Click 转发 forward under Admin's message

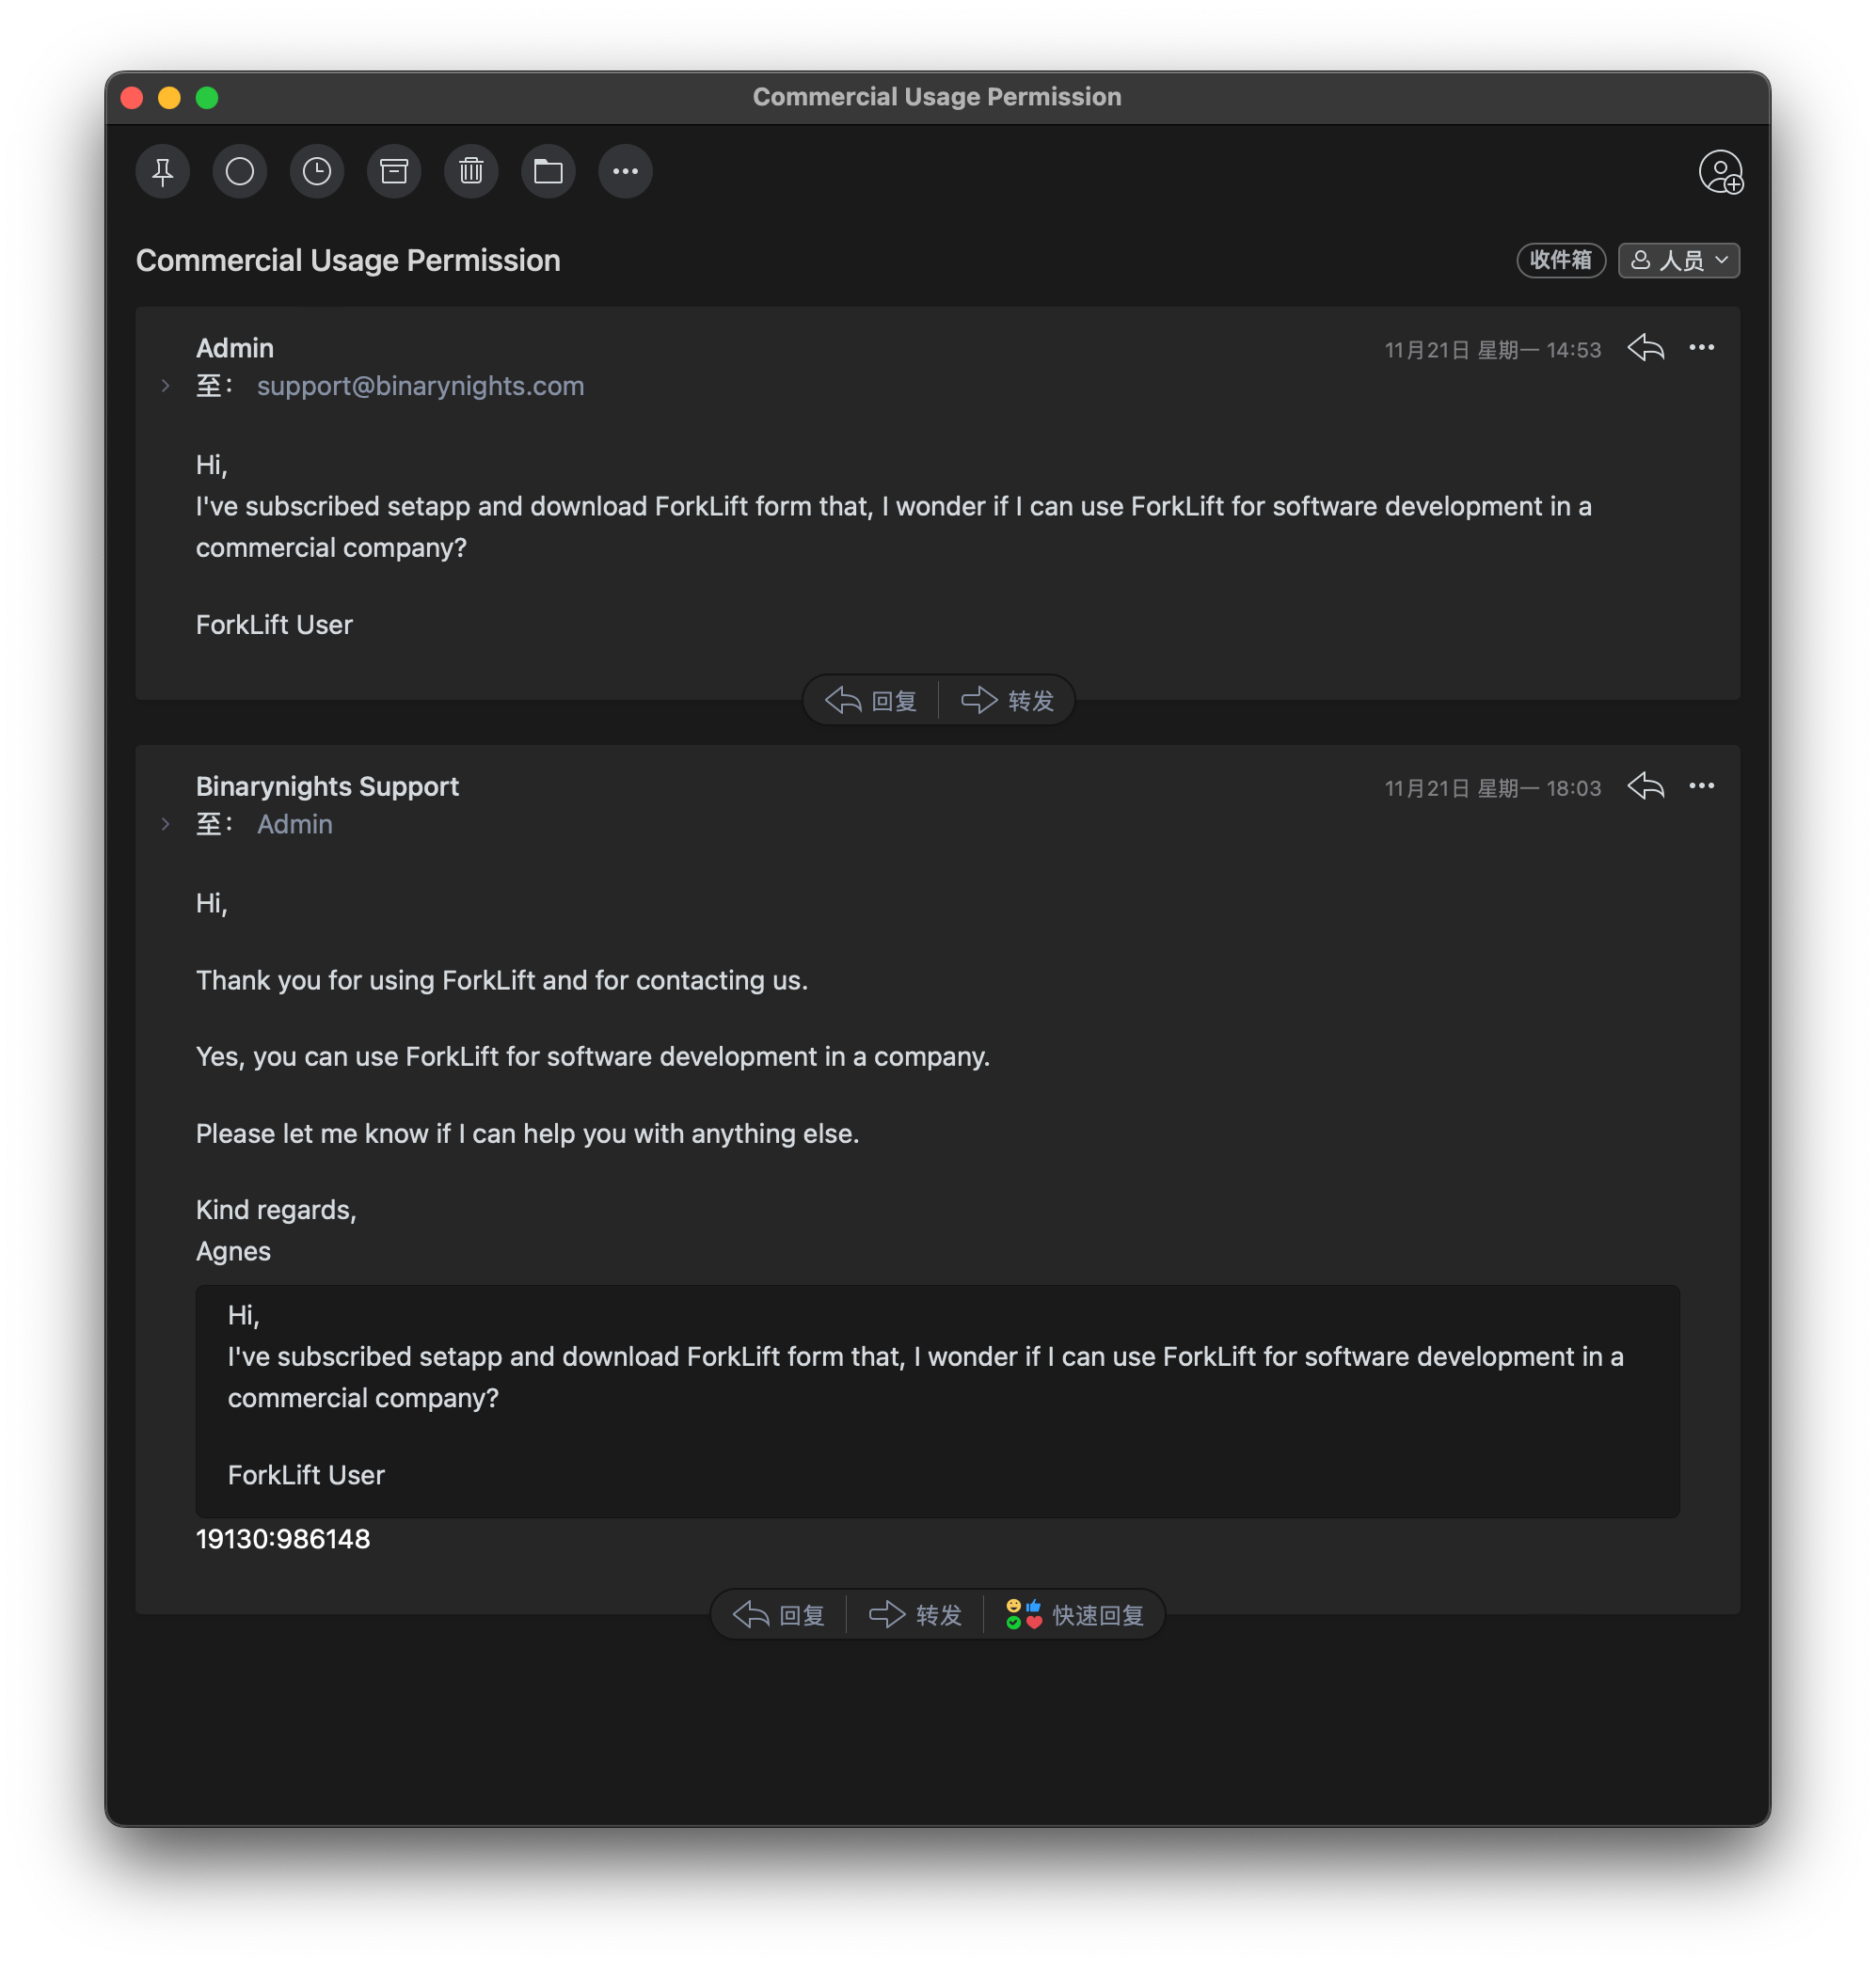point(1007,700)
